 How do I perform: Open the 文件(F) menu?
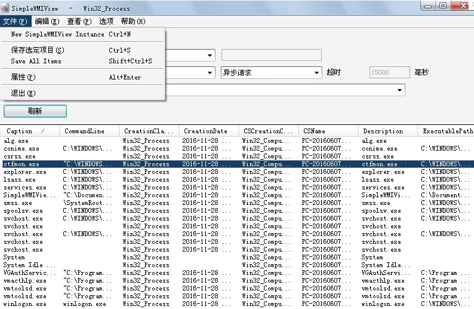[x=15, y=22]
